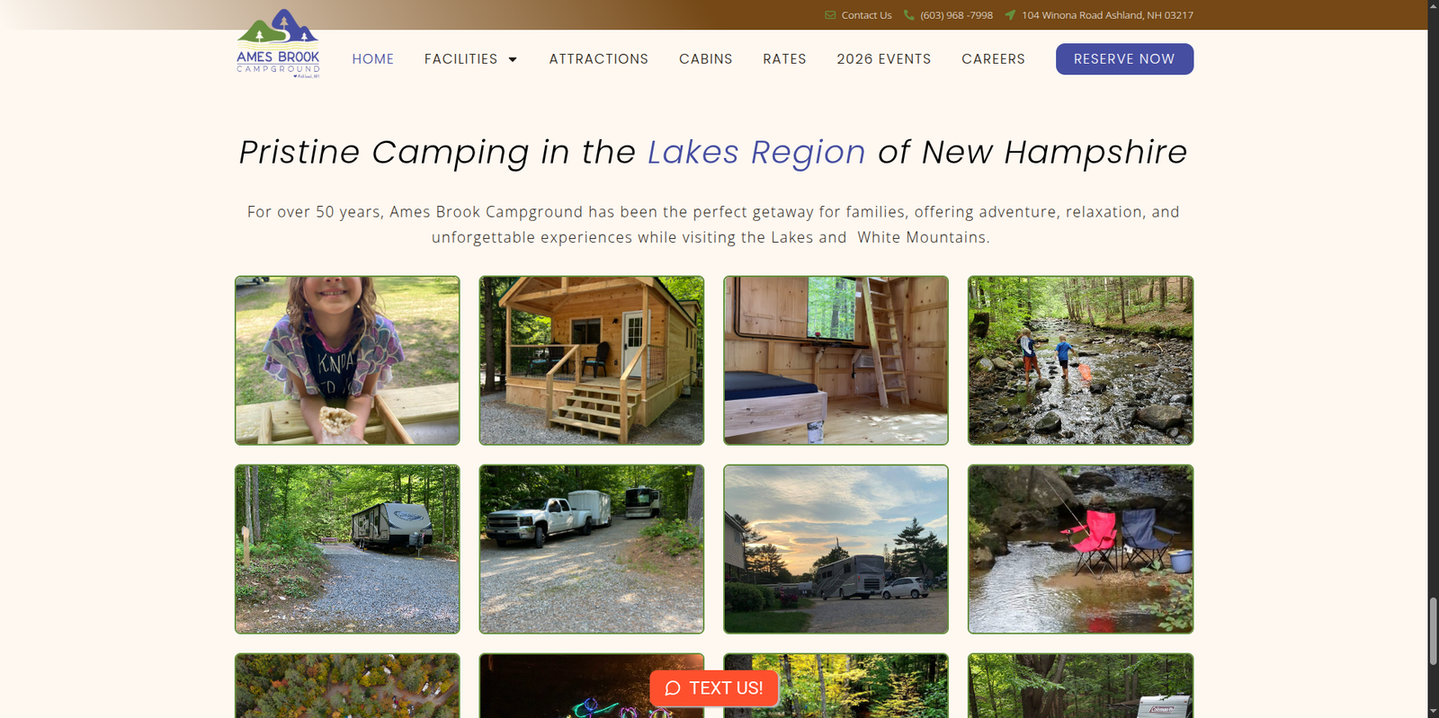
Task: Open the Cabins page
Action: pyautogui.click(x=705, y=59)
